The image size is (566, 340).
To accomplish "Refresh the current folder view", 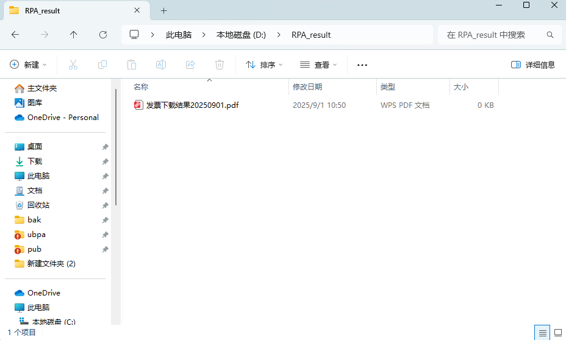I will point(103,35).
